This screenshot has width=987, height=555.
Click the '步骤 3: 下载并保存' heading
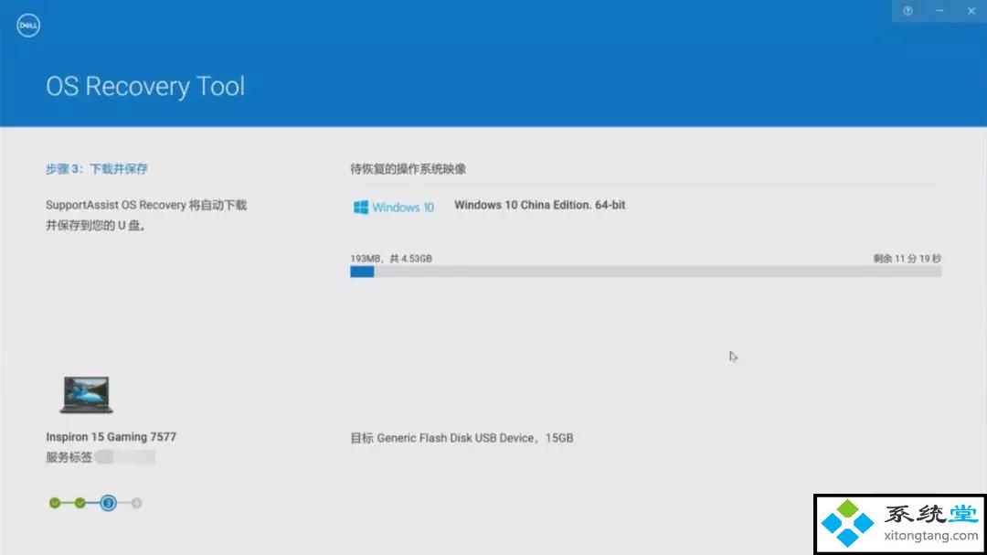[x=97, y=169]
